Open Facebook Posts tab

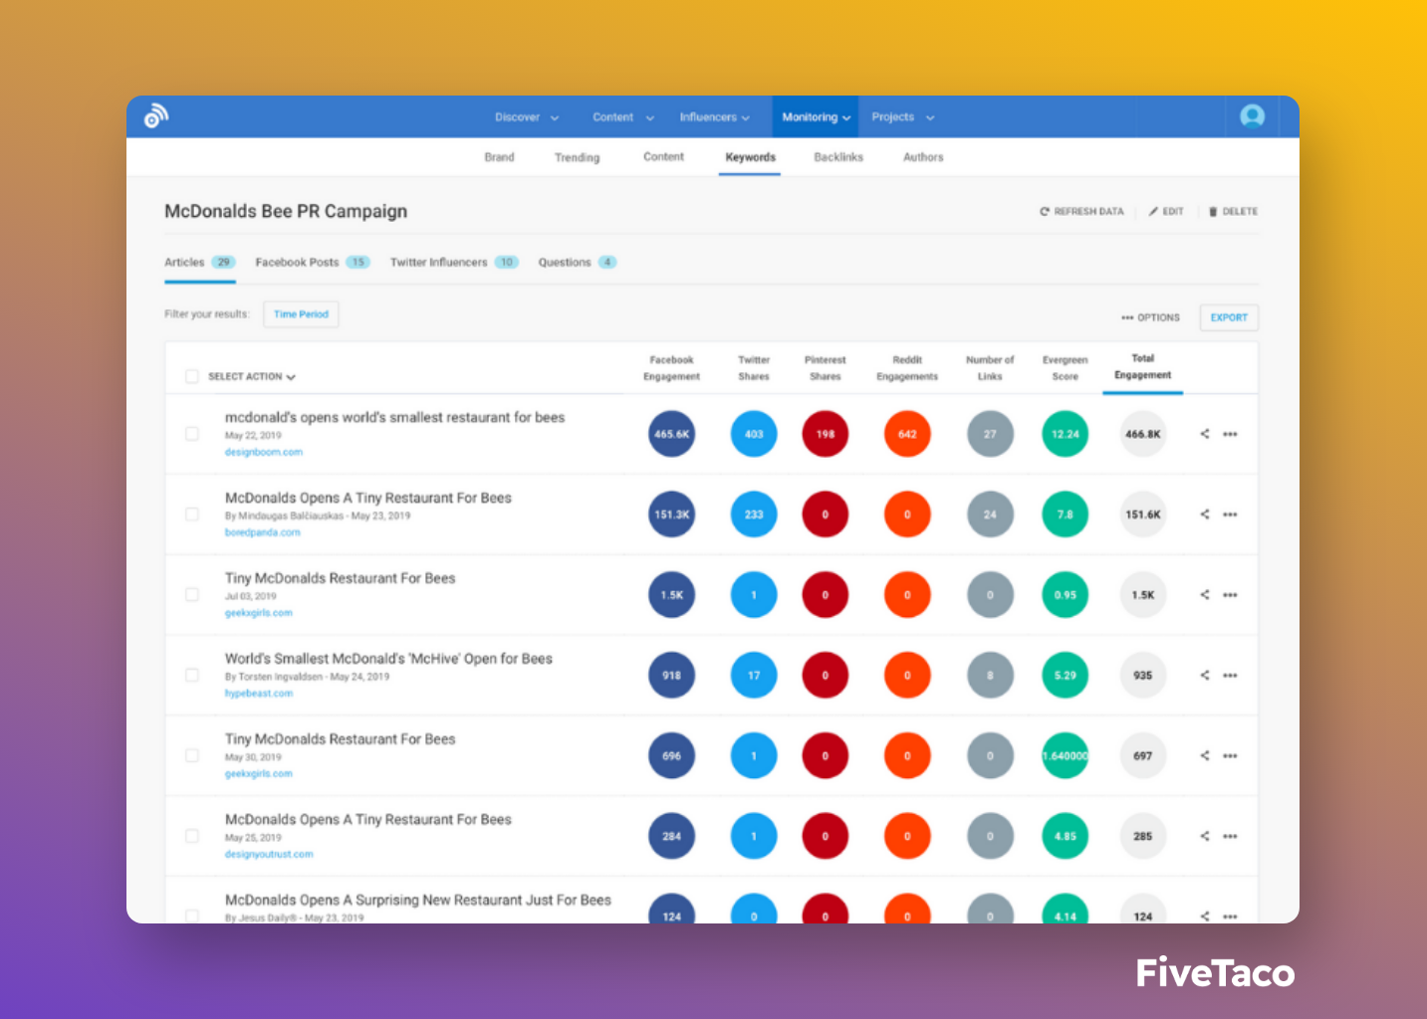pos(312,263)
